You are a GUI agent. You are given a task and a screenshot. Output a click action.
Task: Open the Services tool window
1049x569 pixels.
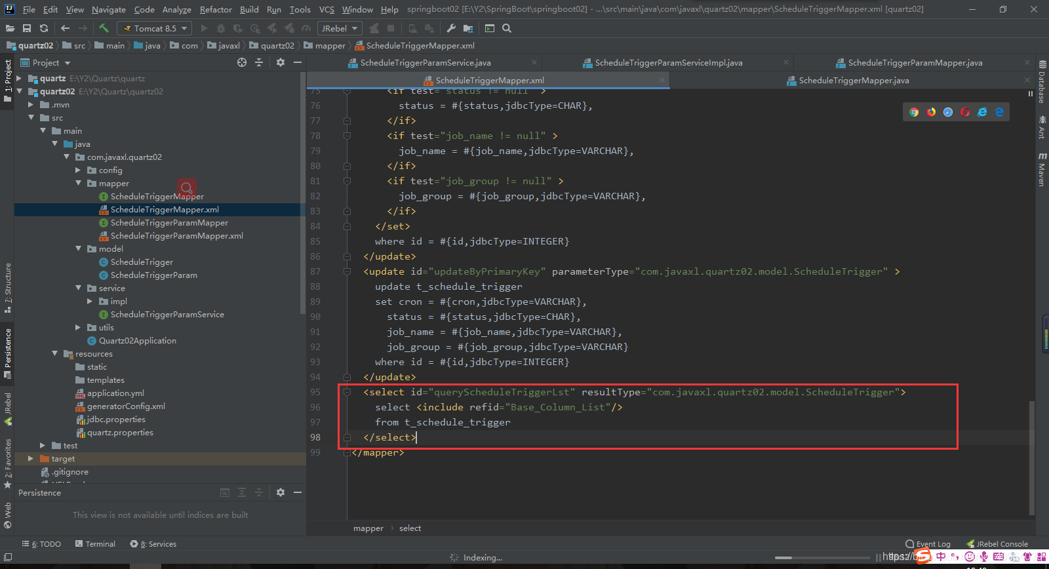tap(153, 544)
